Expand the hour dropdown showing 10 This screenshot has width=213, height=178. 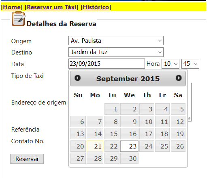170,64
